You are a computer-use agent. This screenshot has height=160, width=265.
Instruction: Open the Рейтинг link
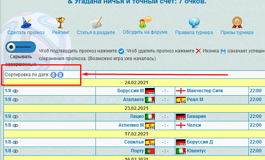tap(61, 33)
